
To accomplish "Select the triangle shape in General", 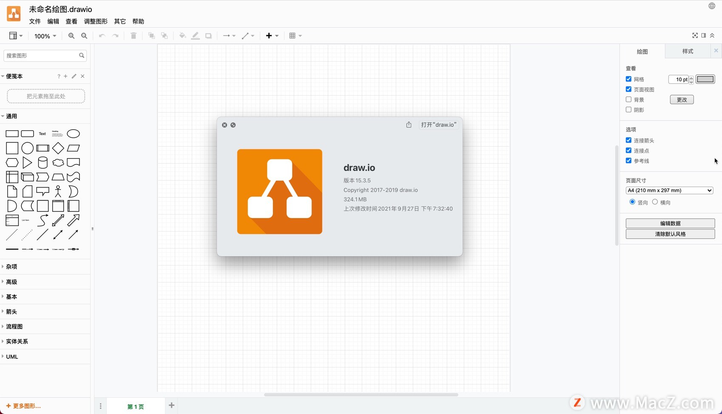I will (27, 162).
